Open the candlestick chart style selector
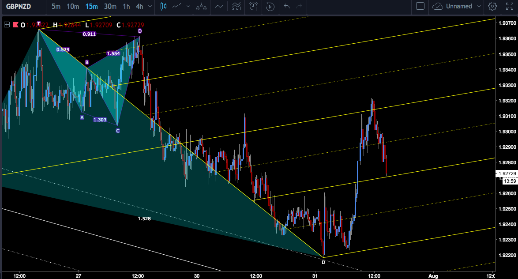This screenshot has width=518, height=279. tap(163, 6)
